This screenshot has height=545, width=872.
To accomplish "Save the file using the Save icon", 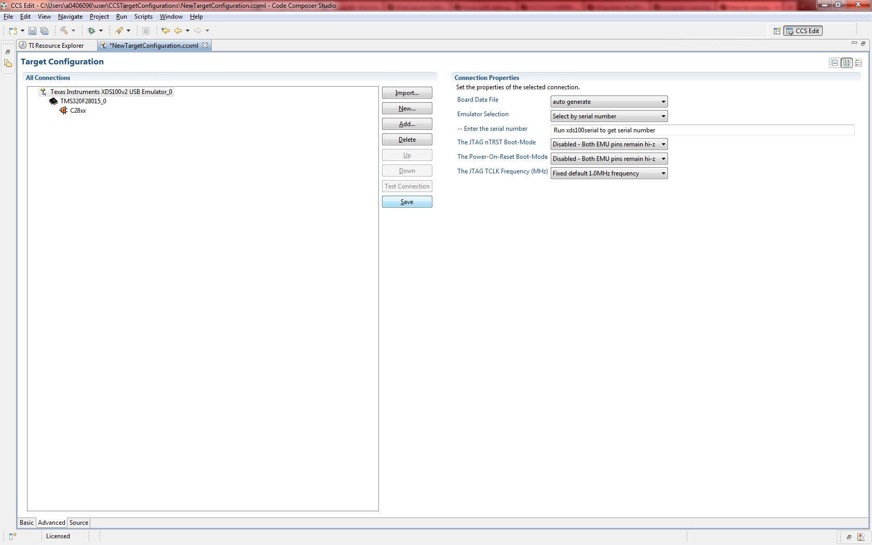I will 32,31.
